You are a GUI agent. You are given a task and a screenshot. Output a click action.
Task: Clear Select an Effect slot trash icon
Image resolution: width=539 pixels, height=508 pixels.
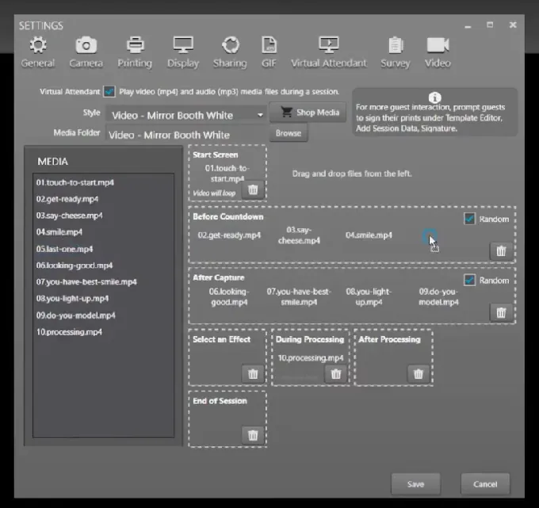point(253,373)
